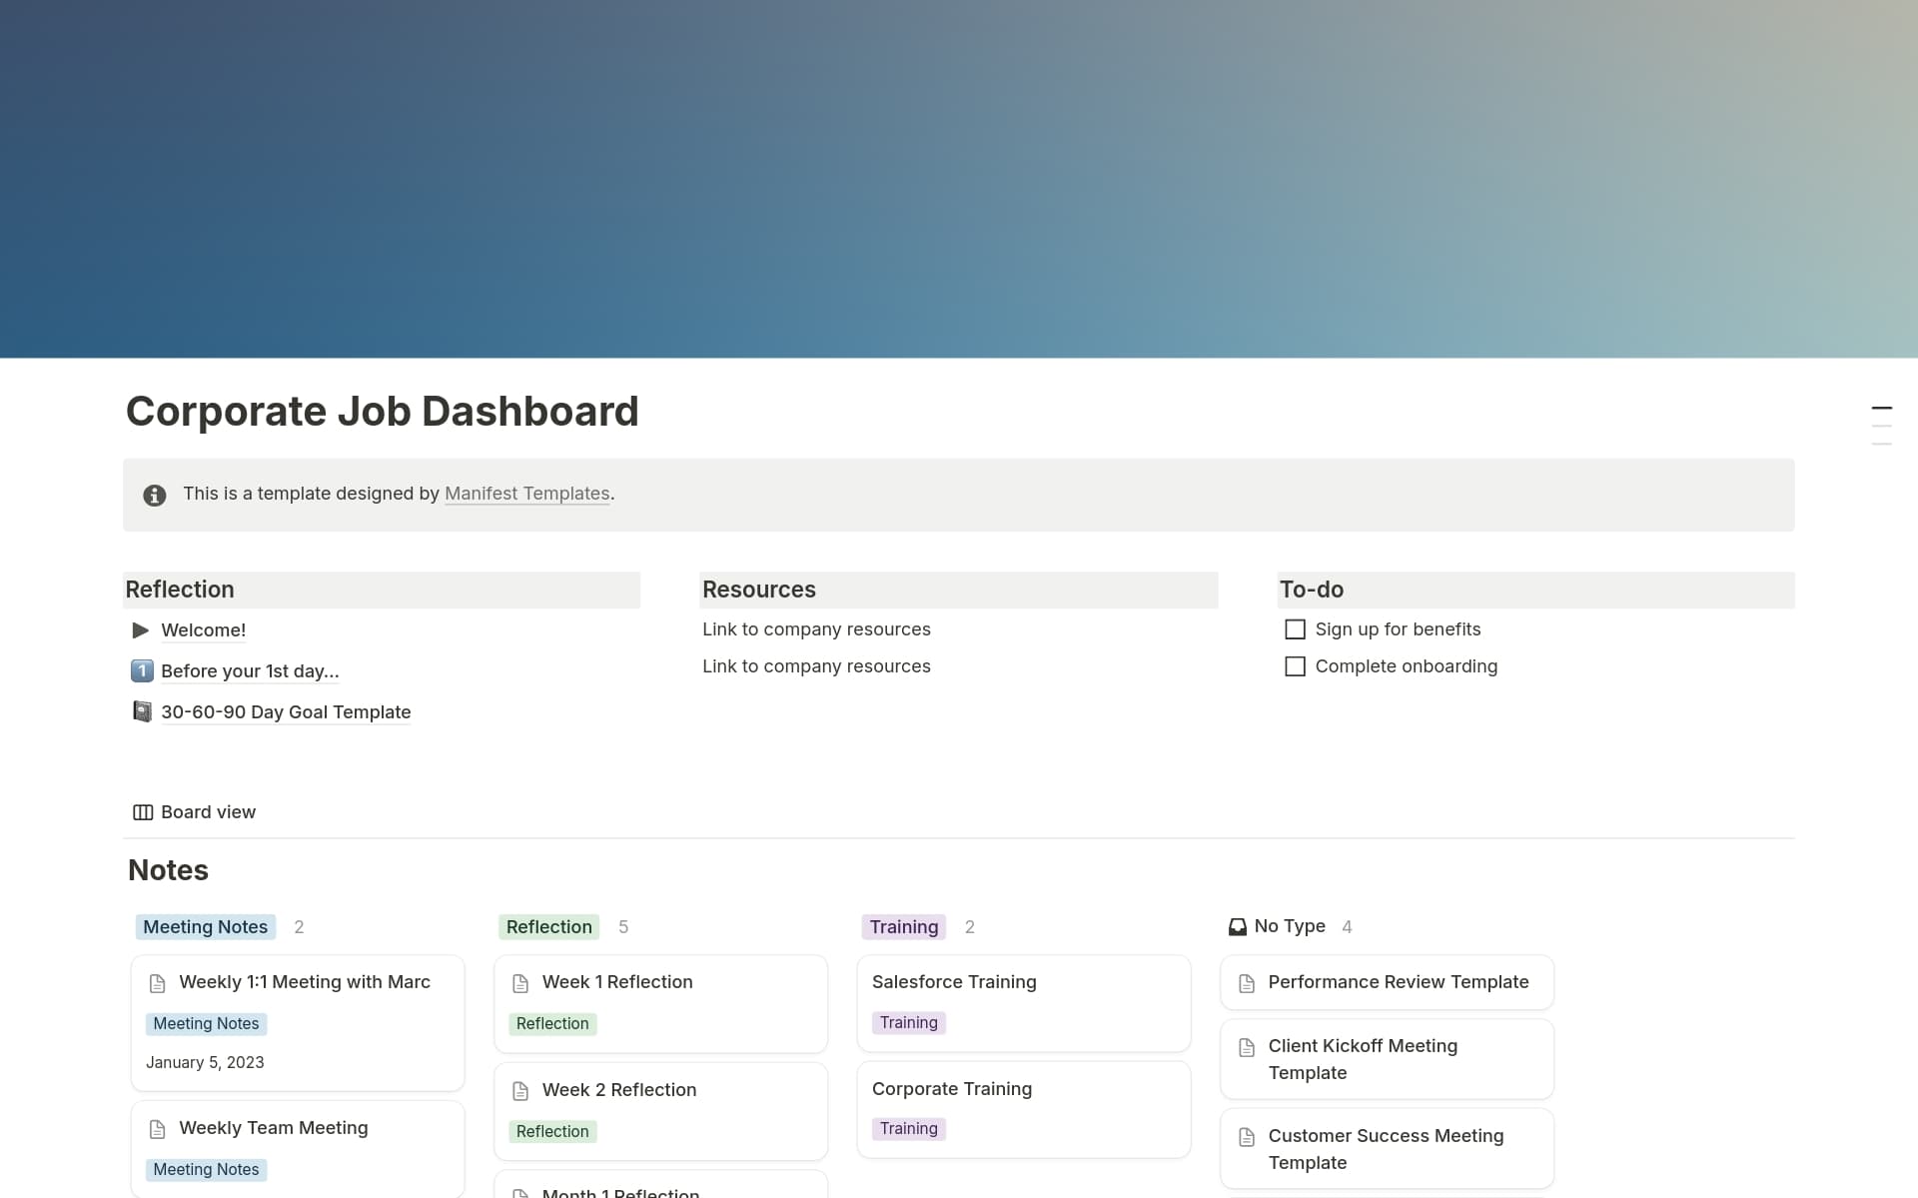Check the Complete onboarding box

[1295, 666]
